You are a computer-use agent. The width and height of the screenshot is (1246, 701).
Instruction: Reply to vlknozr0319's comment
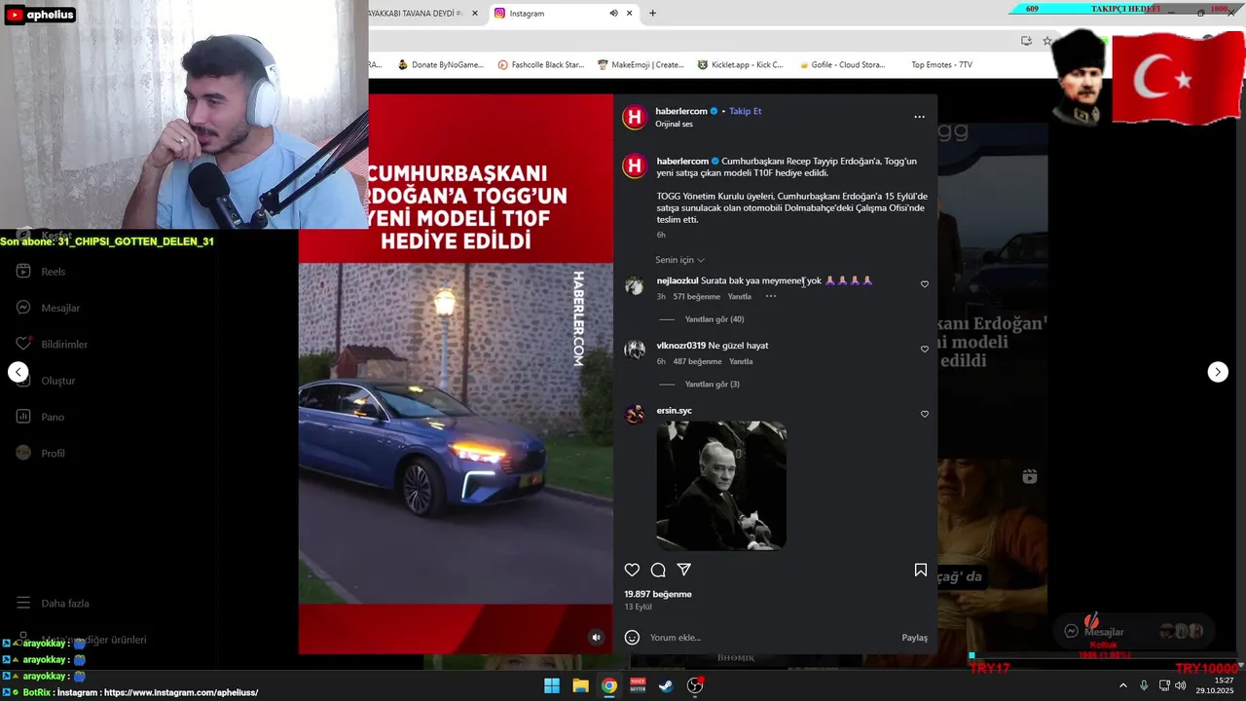[x=741, y=362]
